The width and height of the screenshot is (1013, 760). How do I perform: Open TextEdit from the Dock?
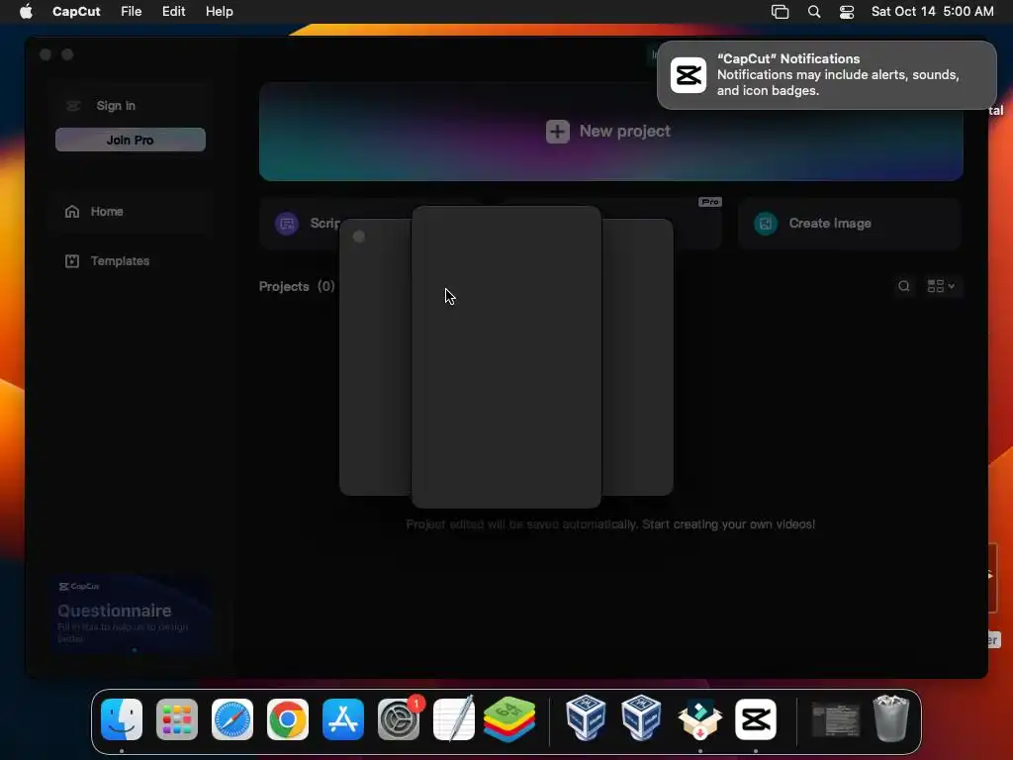pyautogui.click(x=453, y=718)
